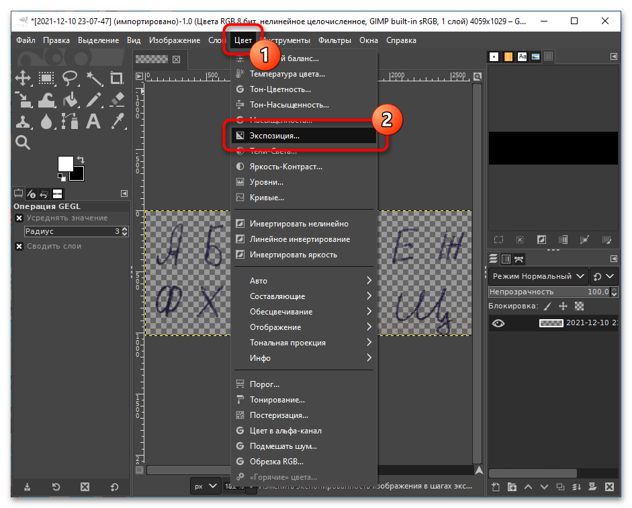
Task: Reset colors to default black and white
Action: point(62,177)
